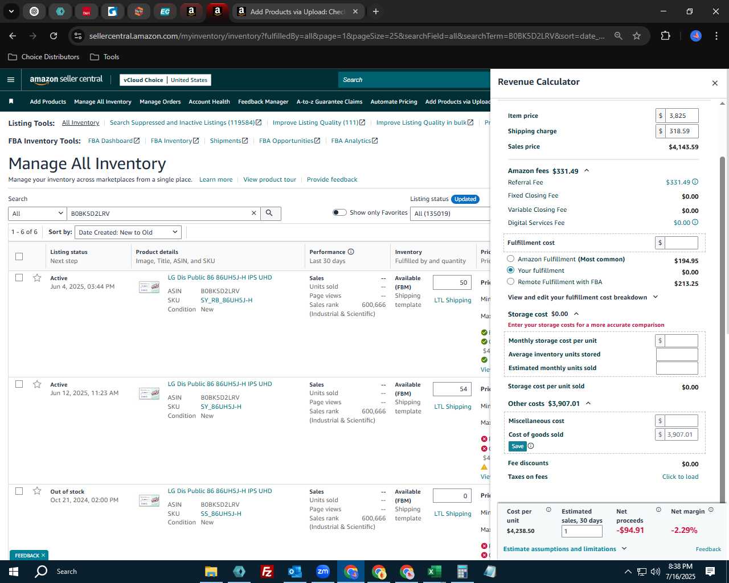
Task: Reload the page with browser refresh
Action: [x=54, y=36]
